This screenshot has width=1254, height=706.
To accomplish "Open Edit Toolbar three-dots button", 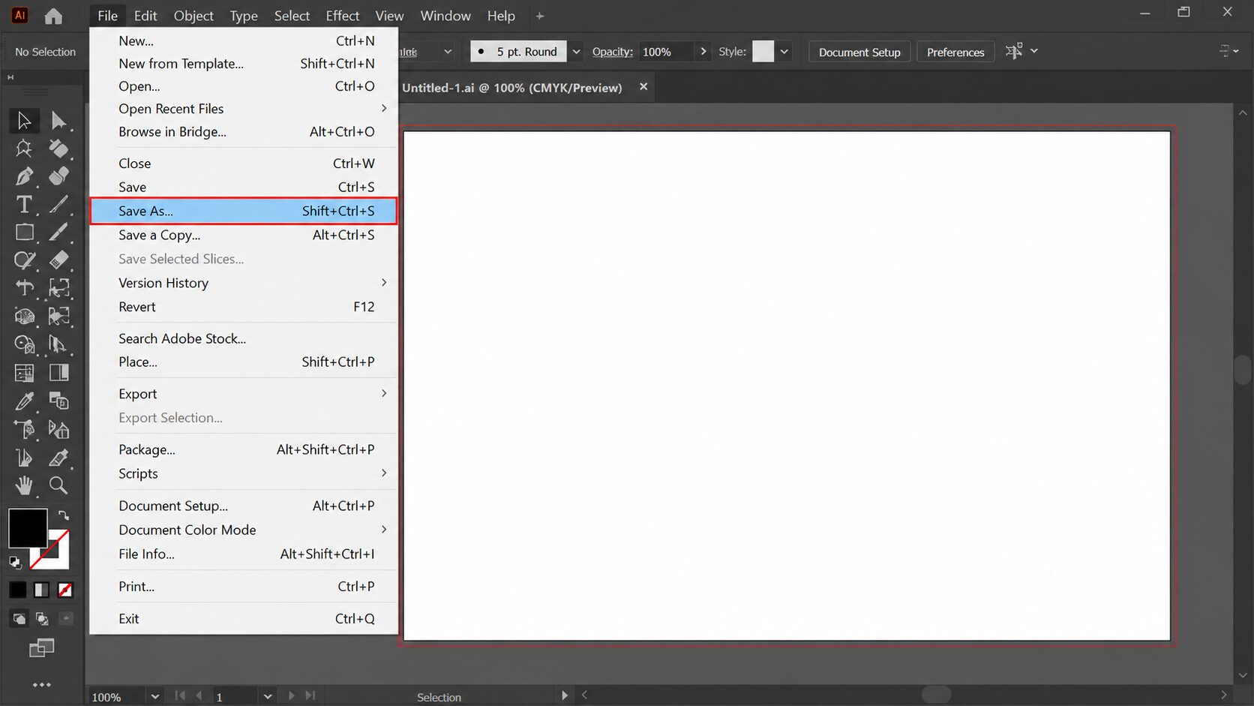I will pyautogui.click(x=42, y=684).
